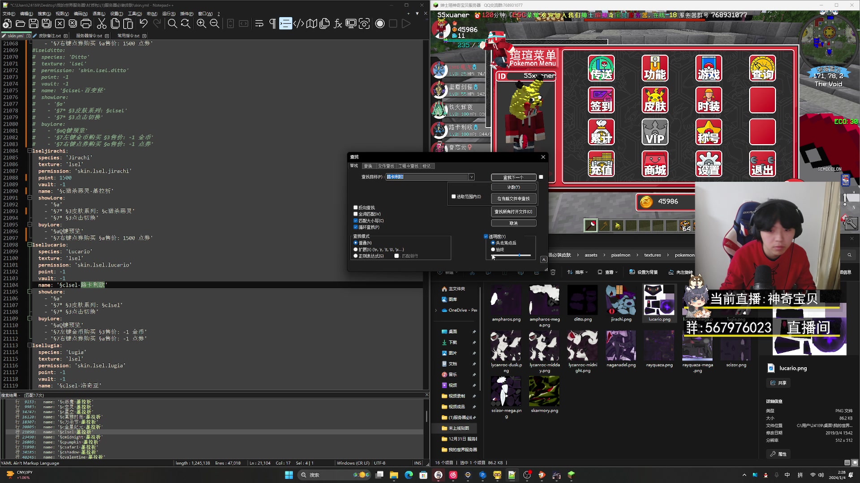Viewport: 860px width, 483px height.
Task: Open Document Map icon in Notepad++ toolbar
Action: tap(312, 24)
